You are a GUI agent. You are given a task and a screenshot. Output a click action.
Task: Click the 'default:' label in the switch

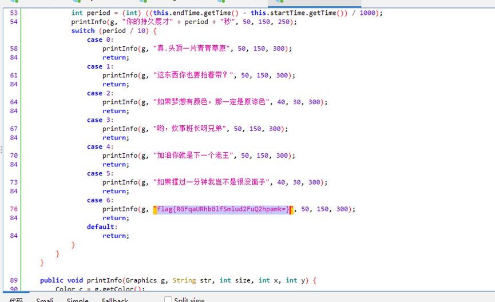(x=101, y=227)
